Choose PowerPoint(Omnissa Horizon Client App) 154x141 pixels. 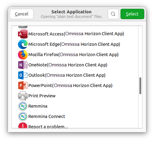coord(70,86)
